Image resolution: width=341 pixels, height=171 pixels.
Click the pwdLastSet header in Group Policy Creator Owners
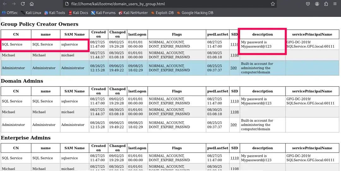click(218, 34)
